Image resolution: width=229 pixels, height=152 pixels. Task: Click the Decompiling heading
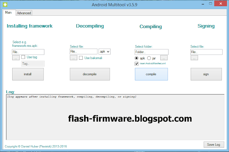pyautogui.click(x=90, y=26)
